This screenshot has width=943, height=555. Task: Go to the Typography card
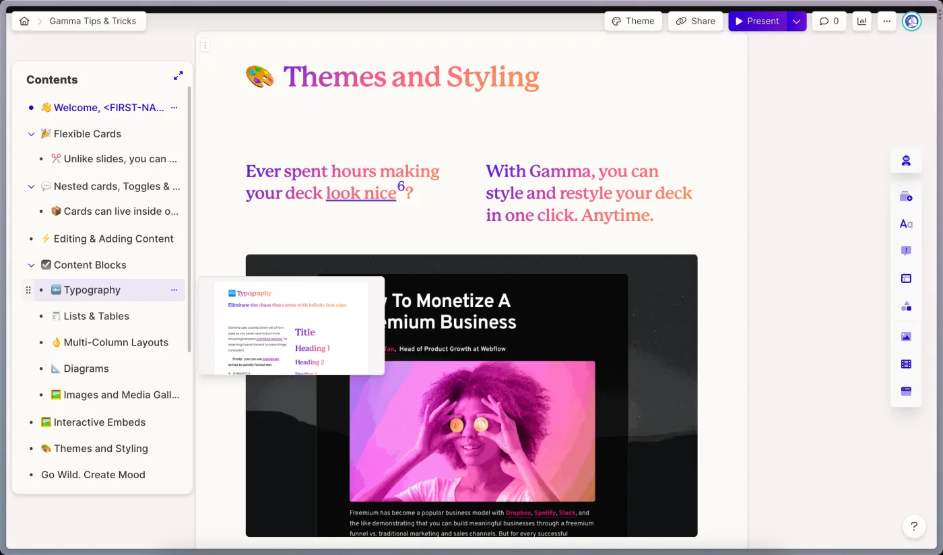click(86, 290)
